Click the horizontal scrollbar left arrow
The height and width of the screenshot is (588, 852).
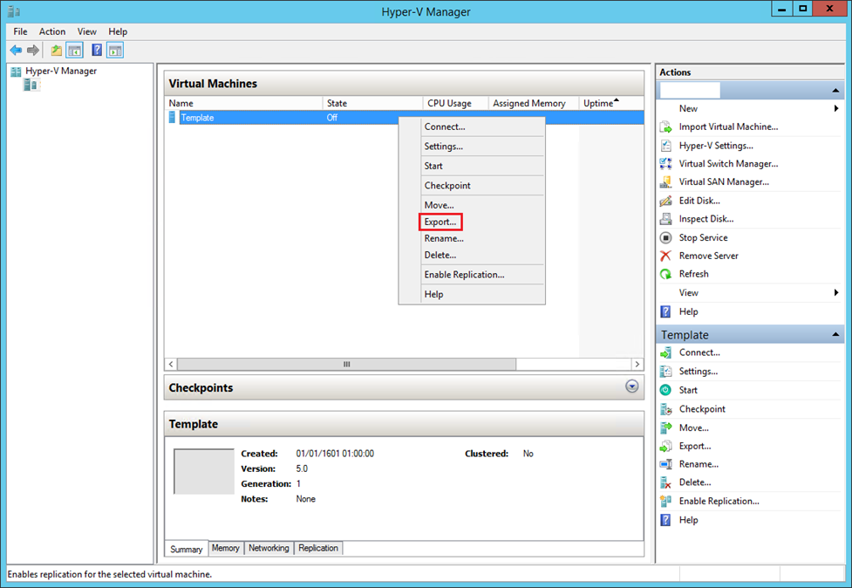tap(171, 364)
